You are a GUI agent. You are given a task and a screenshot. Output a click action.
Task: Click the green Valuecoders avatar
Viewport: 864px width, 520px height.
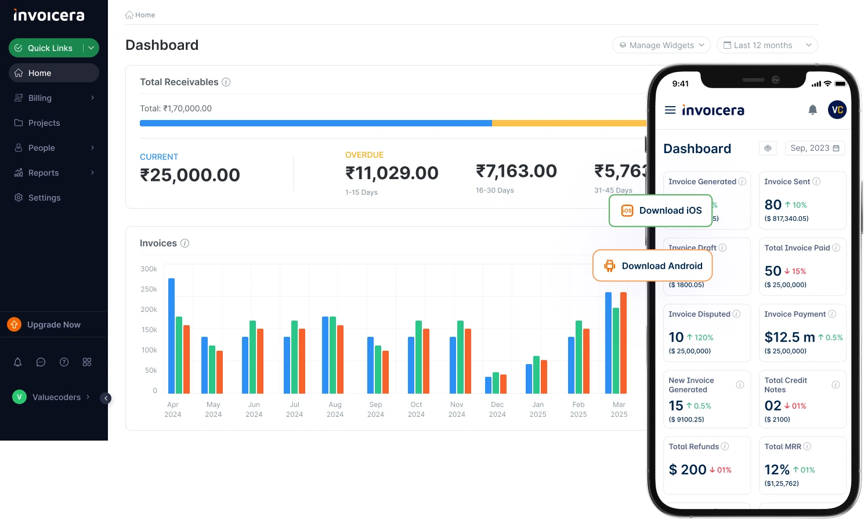point(19,397)
